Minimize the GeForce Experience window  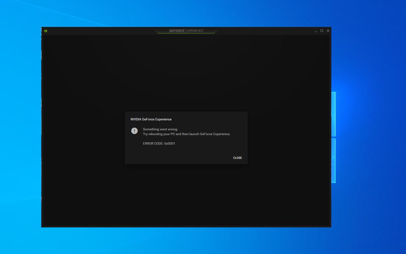(x=315, y=31)
